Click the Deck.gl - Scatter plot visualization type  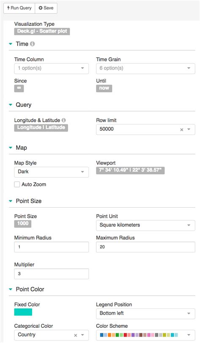pos(42,31)
